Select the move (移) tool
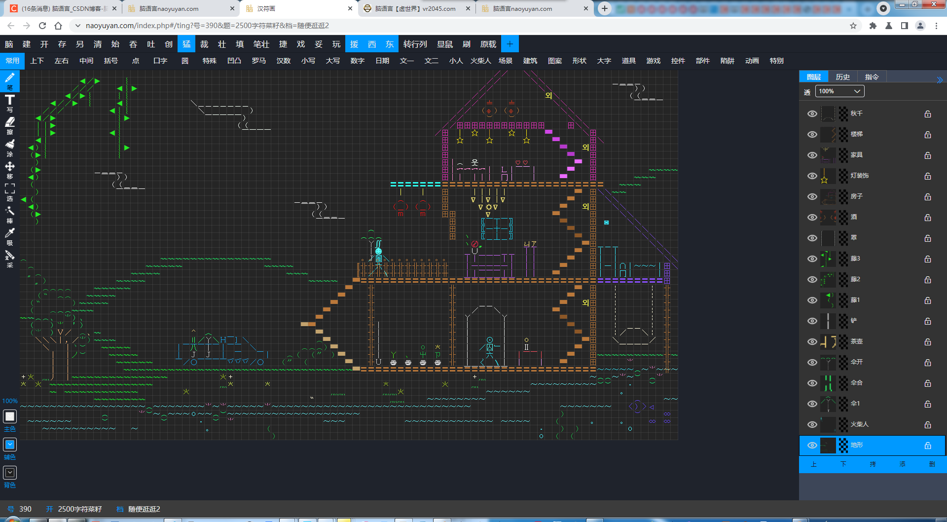 (x=10, y=170)
